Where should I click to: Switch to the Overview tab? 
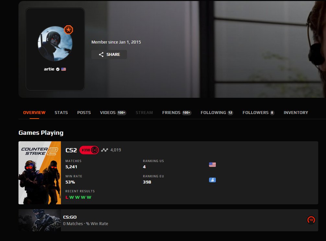click(x=34, y=112)
